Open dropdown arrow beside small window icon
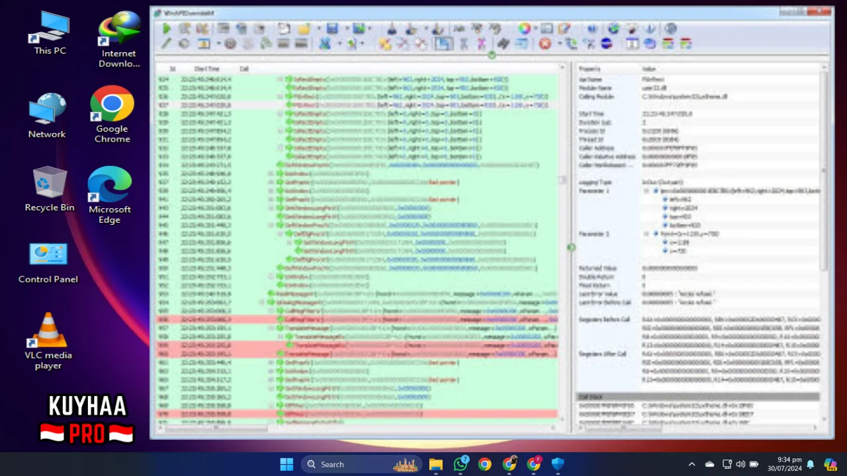This screenshot has height=476, width=847. point(218,44)
